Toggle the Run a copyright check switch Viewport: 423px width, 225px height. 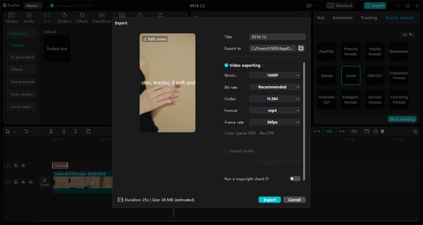[295, 178]
